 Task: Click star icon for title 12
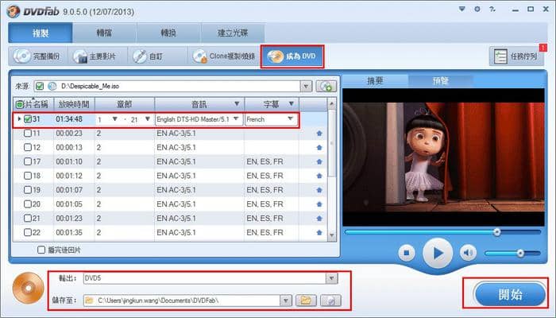click(x=319, y=148)
